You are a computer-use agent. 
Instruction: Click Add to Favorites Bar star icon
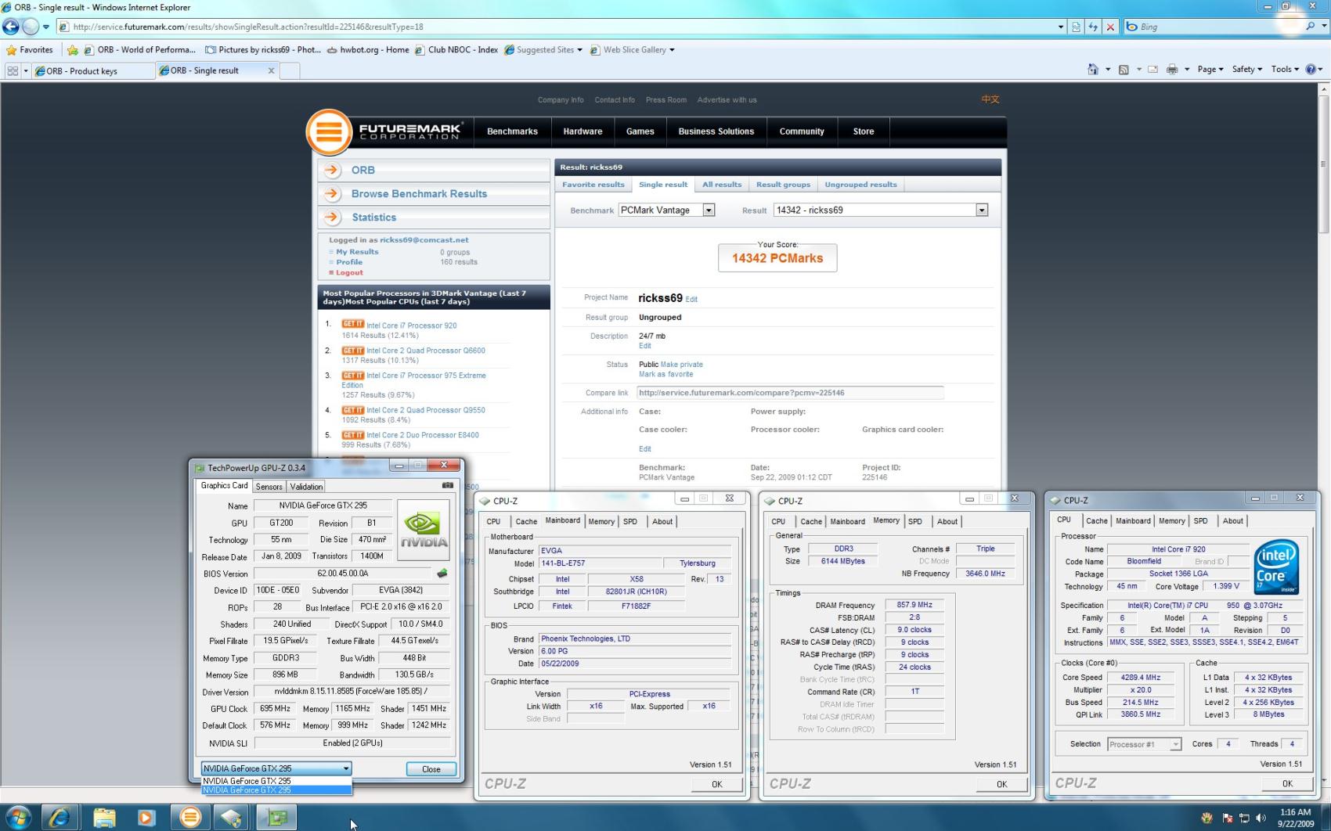(73, 49)
